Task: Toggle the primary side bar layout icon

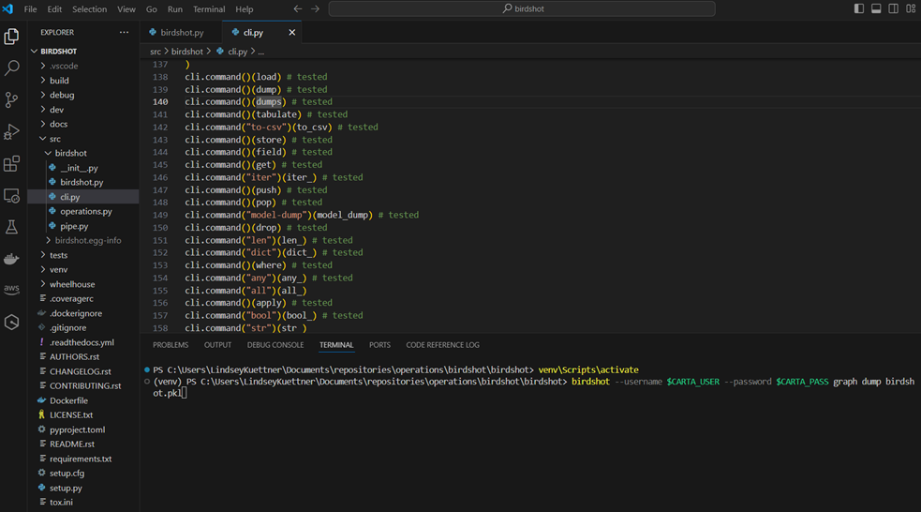Action: click(859, 8)
